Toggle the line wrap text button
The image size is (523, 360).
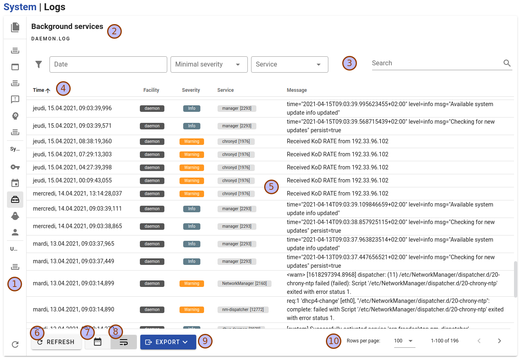pyautogui.click(x=123, y=342)
